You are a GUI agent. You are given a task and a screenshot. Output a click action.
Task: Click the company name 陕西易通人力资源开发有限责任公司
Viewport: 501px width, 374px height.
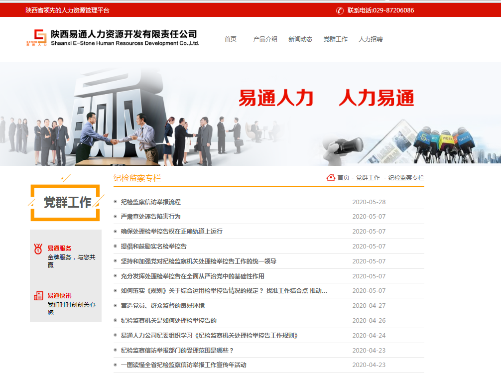124,34
